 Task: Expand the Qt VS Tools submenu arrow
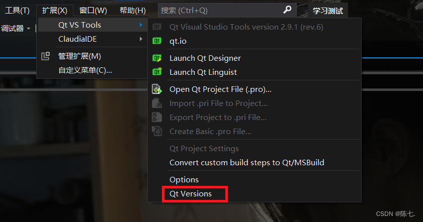tap(141, 25)
